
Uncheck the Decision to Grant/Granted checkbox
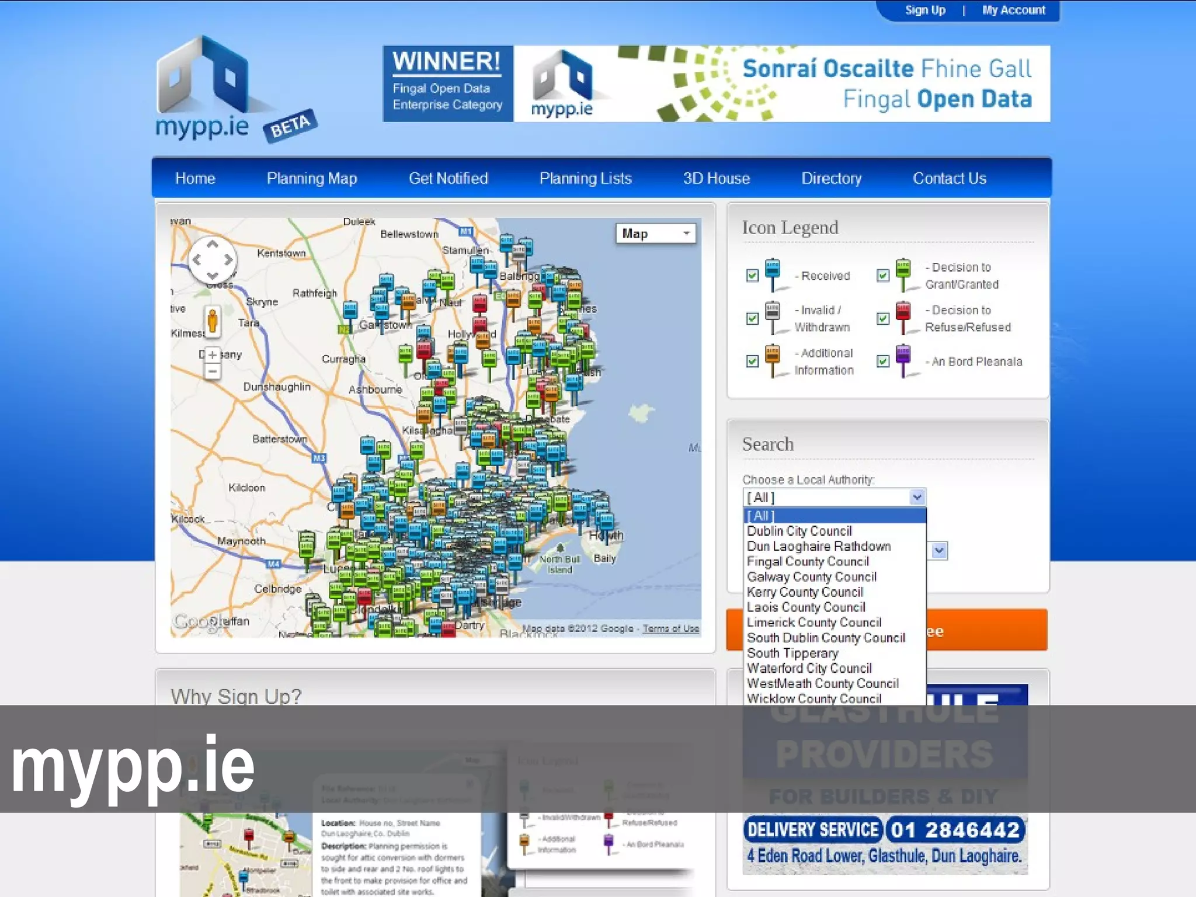coord(883,276)
